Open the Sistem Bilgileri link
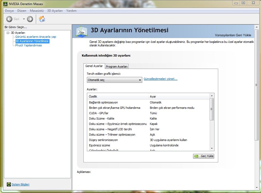Image resolution: width=261 pixels, height=193 pixels. (21, 184)
